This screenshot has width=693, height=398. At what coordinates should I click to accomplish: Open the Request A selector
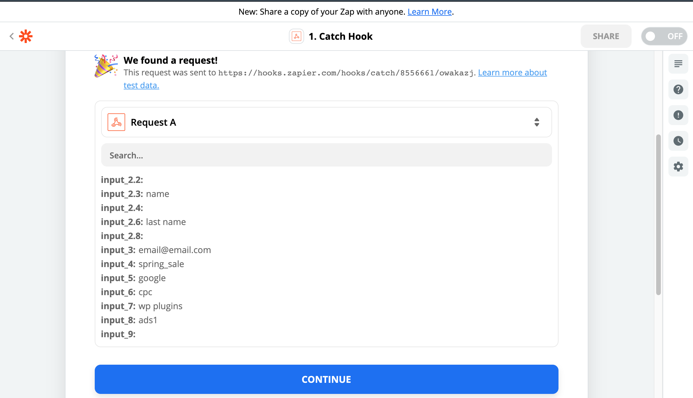click(x=326, y=122)
